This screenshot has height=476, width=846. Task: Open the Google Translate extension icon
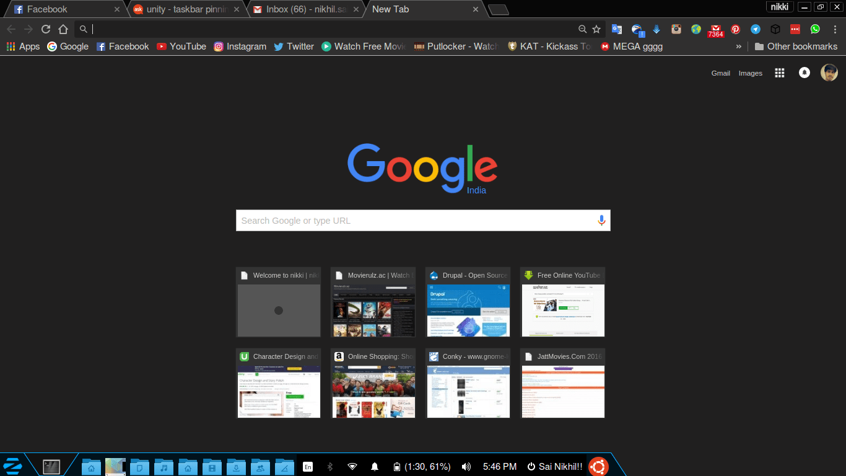616,29
